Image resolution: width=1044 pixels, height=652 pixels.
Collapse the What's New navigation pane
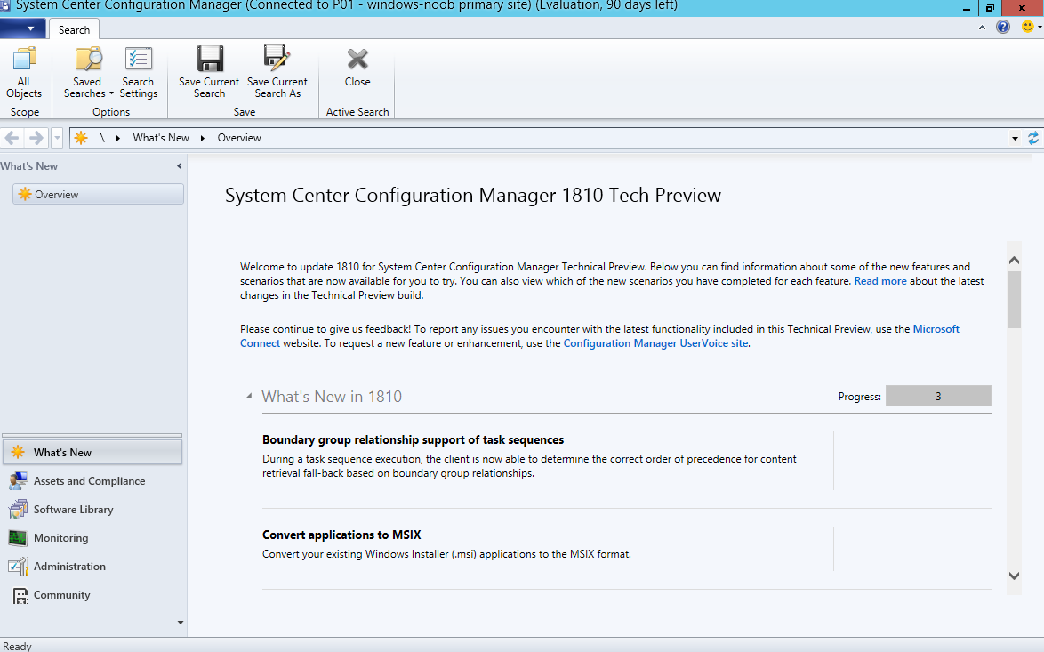(x=179, y=166)
